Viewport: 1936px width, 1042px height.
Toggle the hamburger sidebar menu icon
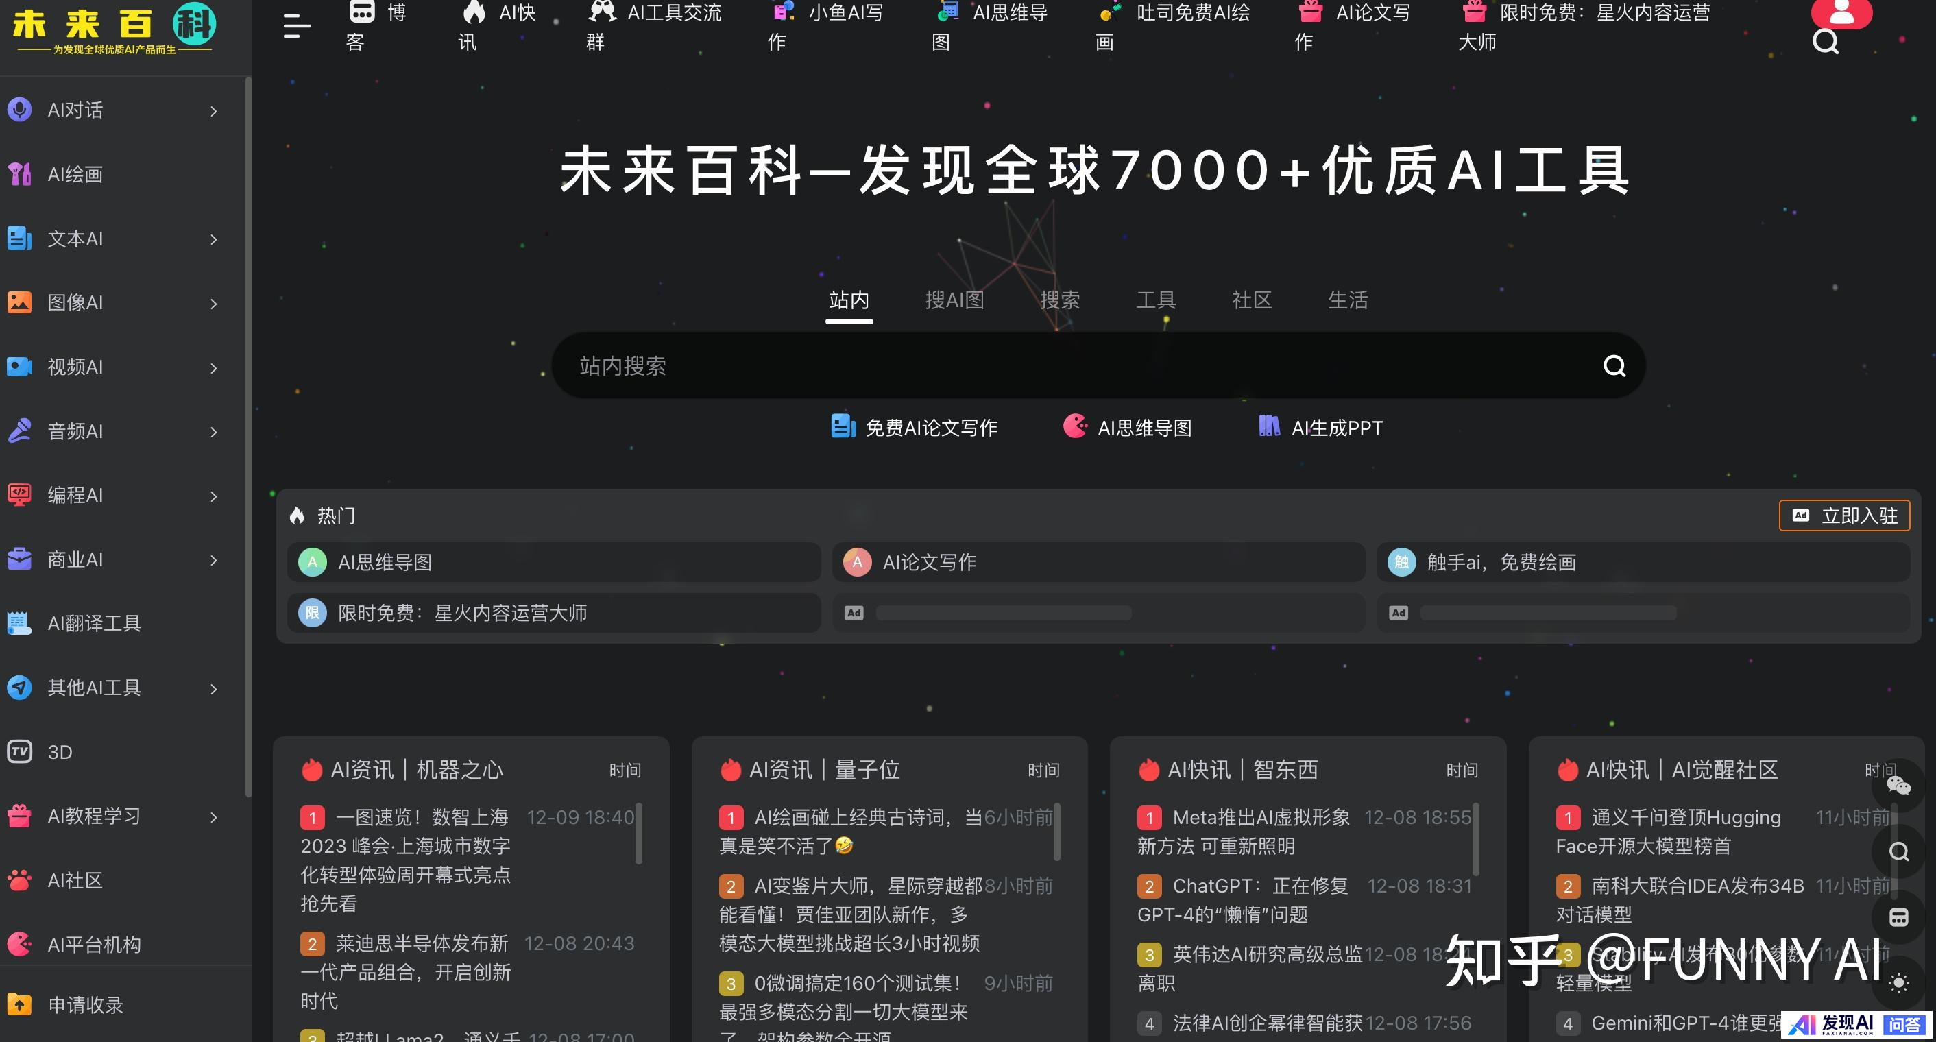tap(297, 25)
